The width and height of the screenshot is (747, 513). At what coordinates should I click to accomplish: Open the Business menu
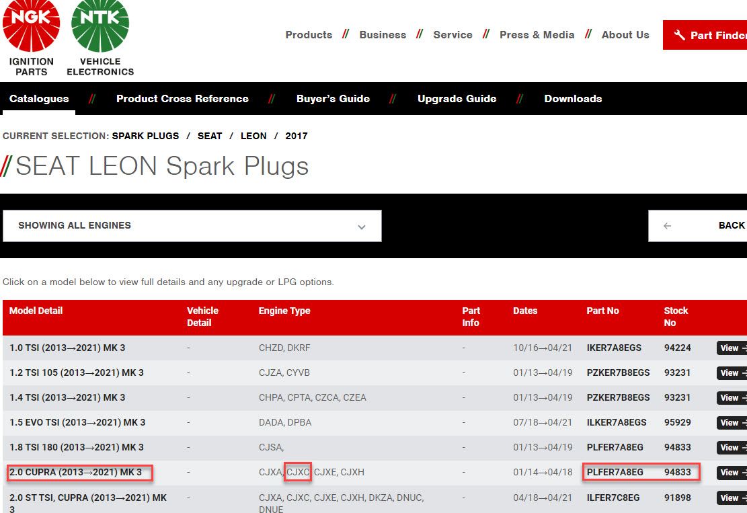pyautogui.click(x=383, y=35)
